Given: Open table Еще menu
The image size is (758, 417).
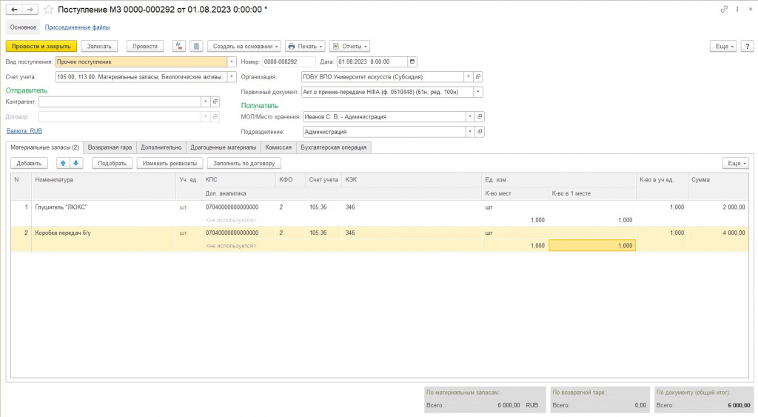Looking at the screenshot, I should tap(735, 164).
